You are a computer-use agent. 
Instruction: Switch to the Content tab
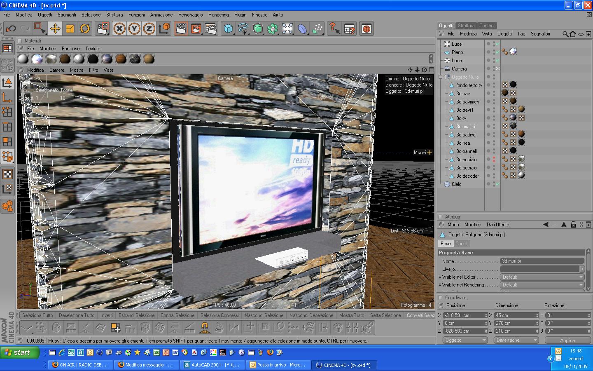point(487,26)
